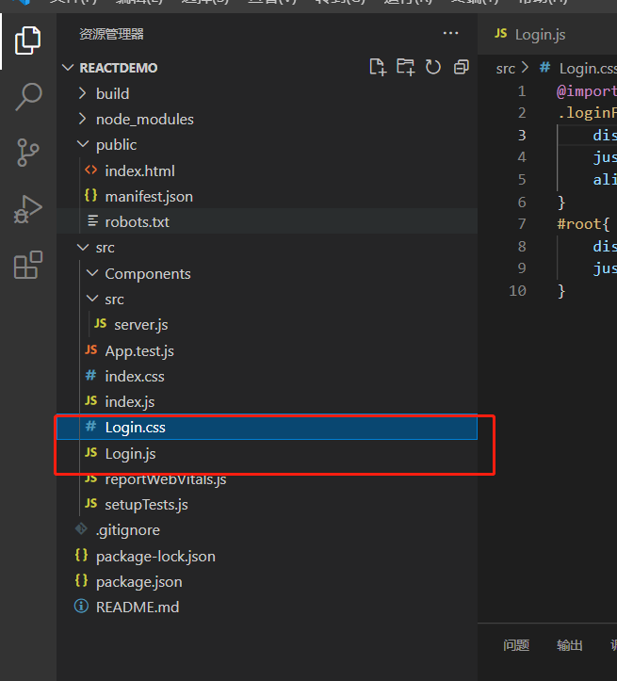Image resolution: width=617 pixels, height=681 pixels.
Task: Collapse the public folder
Action: (83, 144)
